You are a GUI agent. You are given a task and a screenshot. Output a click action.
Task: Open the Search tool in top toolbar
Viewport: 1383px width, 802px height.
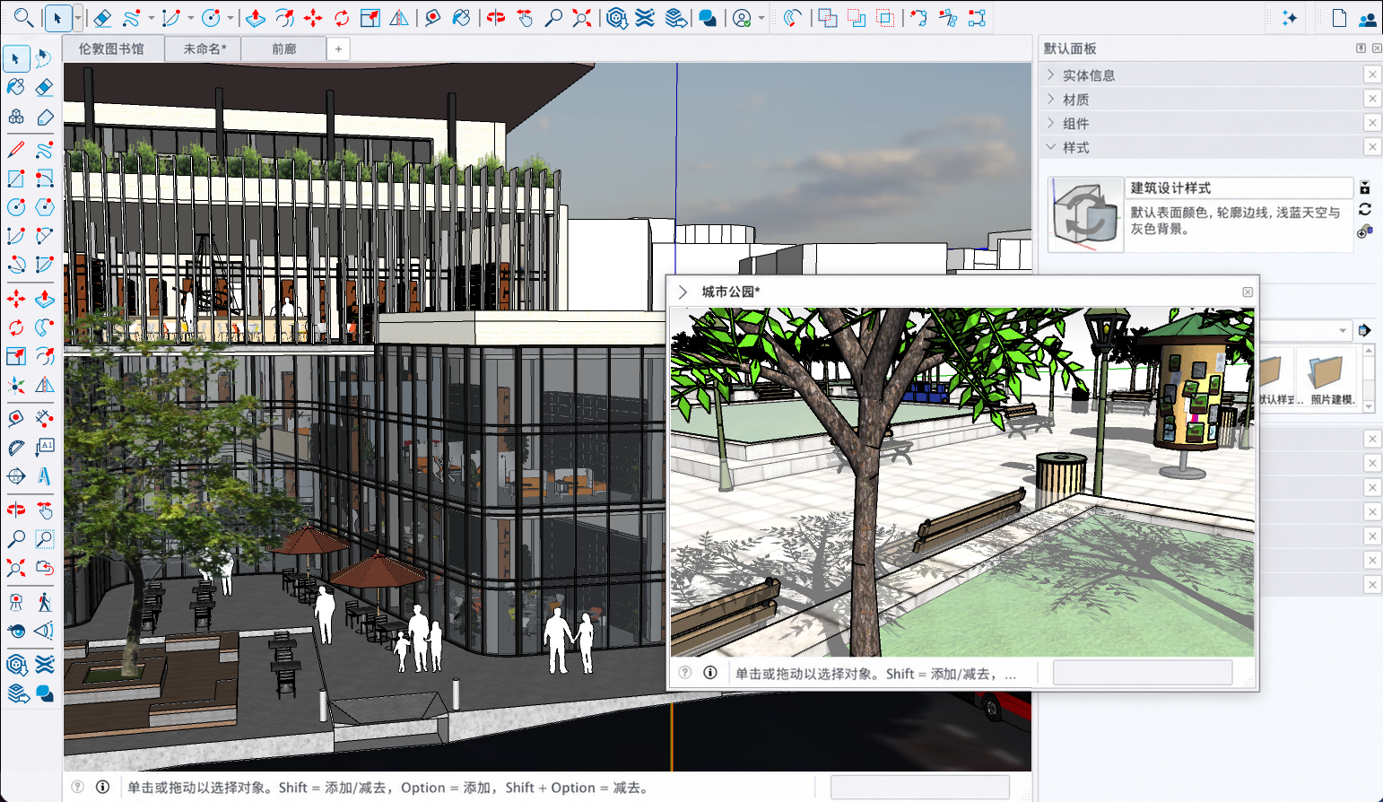tap(23, 17)
